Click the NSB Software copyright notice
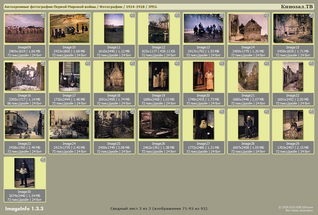The image size is (318, 215). (x=295, y=209)
